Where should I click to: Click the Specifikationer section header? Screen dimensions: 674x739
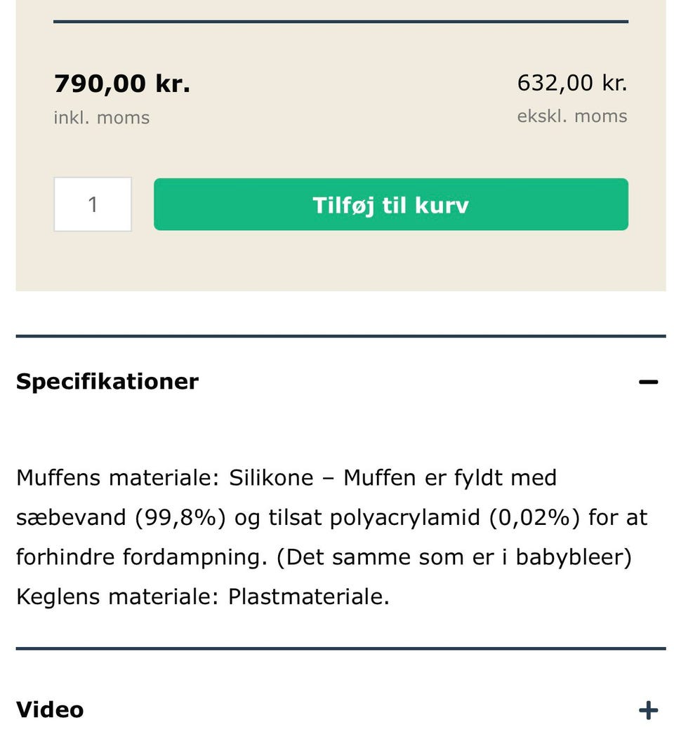(107, 381)
